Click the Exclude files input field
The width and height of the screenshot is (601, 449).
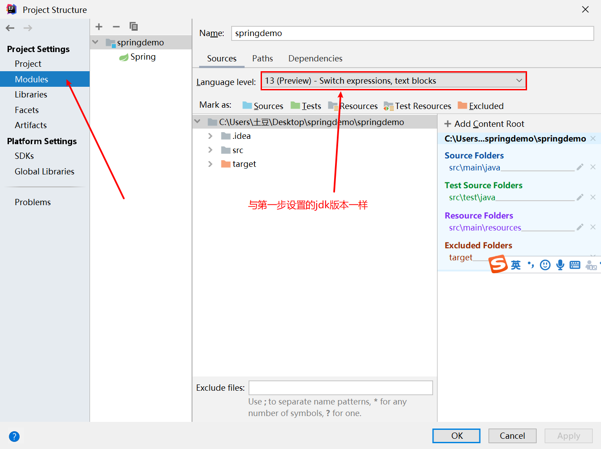click(x=340, y=388)
